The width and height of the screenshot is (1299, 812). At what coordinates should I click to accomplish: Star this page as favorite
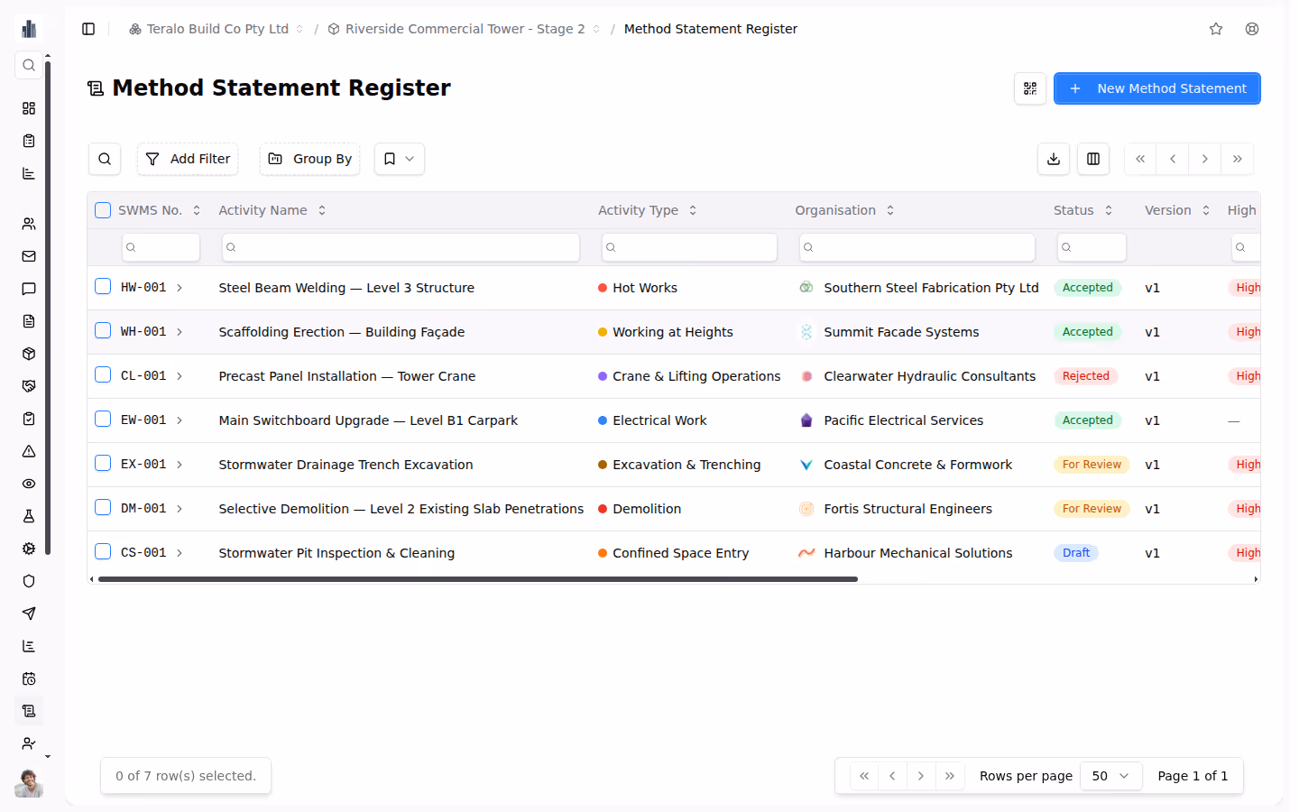click(x=1216, y=29)
